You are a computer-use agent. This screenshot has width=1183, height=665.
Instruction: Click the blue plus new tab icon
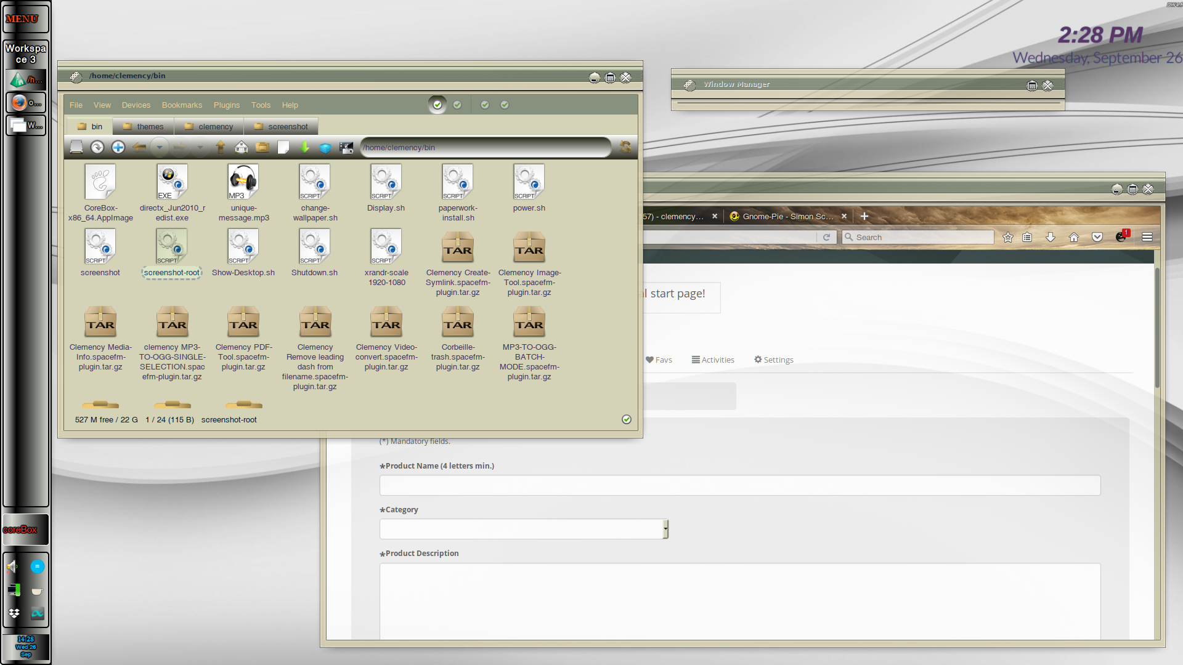[118, 147]
